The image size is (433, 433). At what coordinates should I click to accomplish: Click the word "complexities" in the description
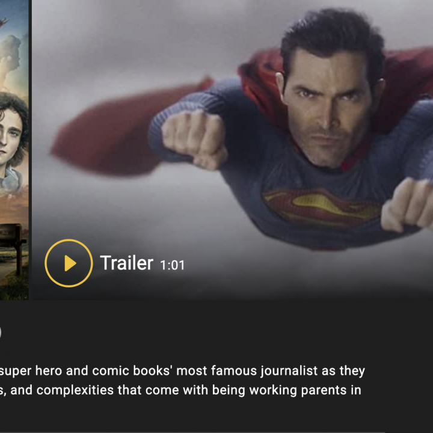[x=75, y=390]
